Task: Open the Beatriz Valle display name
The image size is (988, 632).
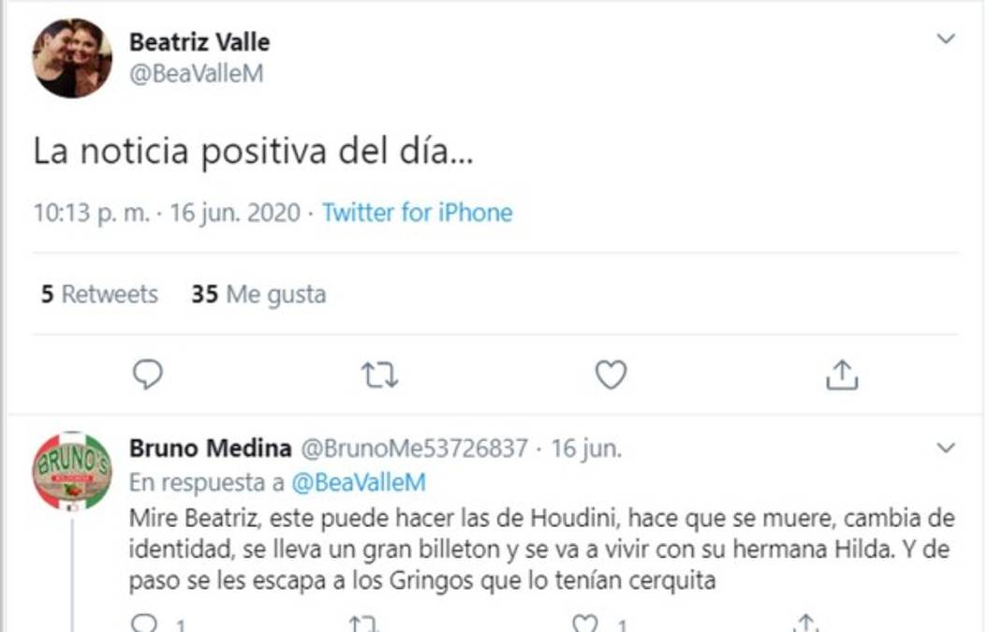Action: (199, 42)
